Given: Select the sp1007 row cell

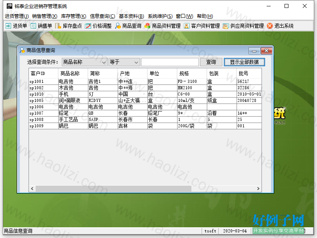Looking at the screenshot, I should pos(44,113).
